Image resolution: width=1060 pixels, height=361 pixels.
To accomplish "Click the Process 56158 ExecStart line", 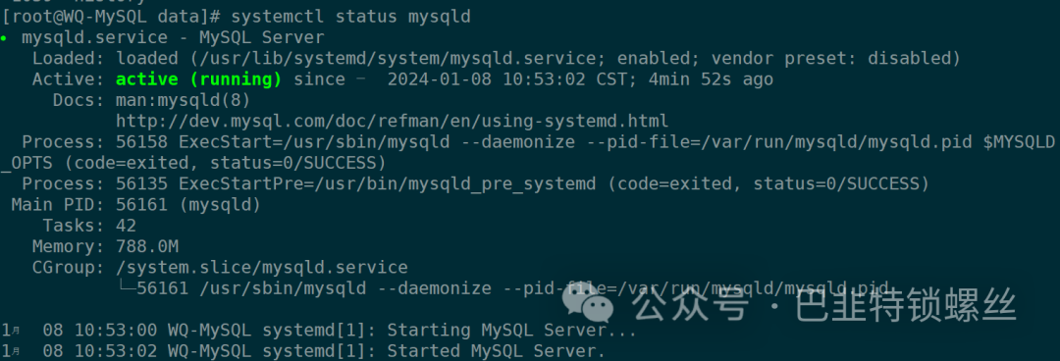I will click(530, 153).
